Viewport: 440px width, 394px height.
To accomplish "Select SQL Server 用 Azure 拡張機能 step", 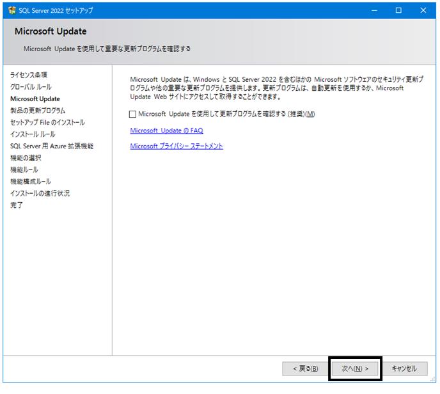I will [52, 146].
